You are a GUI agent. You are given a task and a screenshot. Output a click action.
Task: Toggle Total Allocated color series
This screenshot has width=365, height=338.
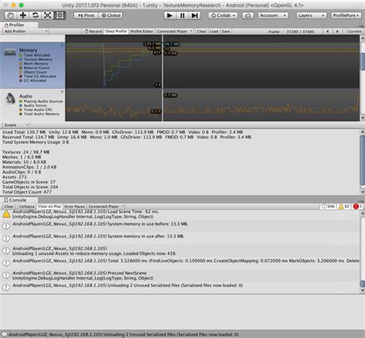coord(35,55)
